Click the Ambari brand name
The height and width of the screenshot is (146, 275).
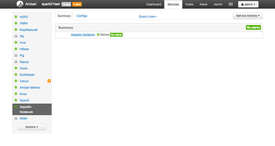[x=31, y=4]
